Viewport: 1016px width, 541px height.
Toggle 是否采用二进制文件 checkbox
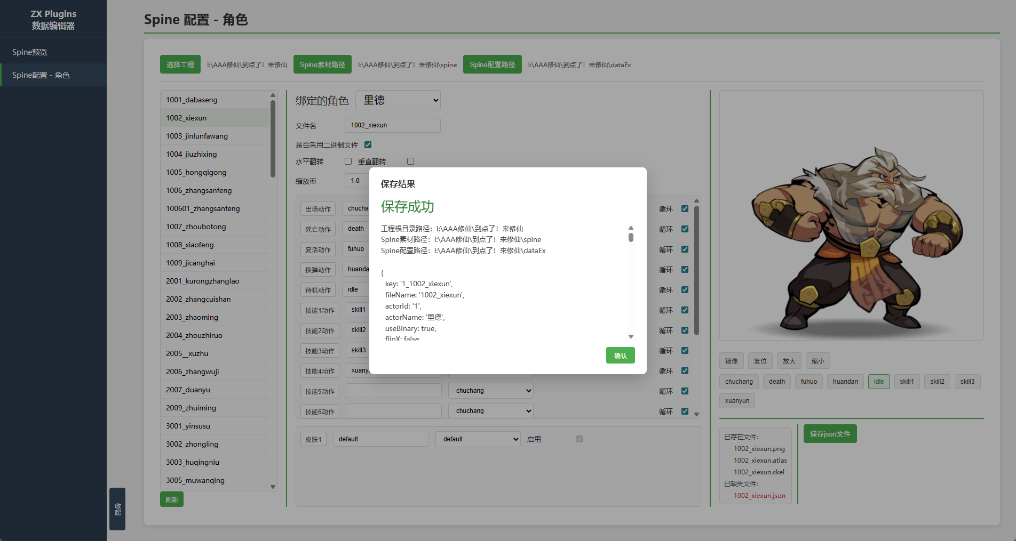pos(368,145)
